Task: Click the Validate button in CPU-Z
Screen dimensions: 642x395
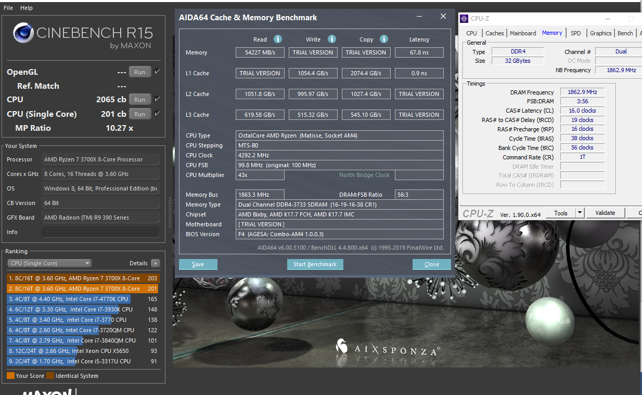Action: coord(605,213)
